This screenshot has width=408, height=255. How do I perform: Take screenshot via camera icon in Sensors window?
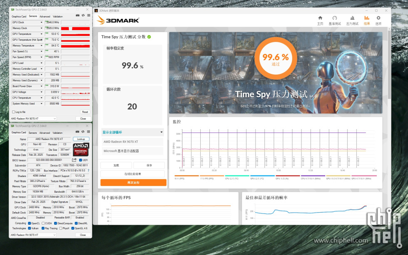click(77, 16)
